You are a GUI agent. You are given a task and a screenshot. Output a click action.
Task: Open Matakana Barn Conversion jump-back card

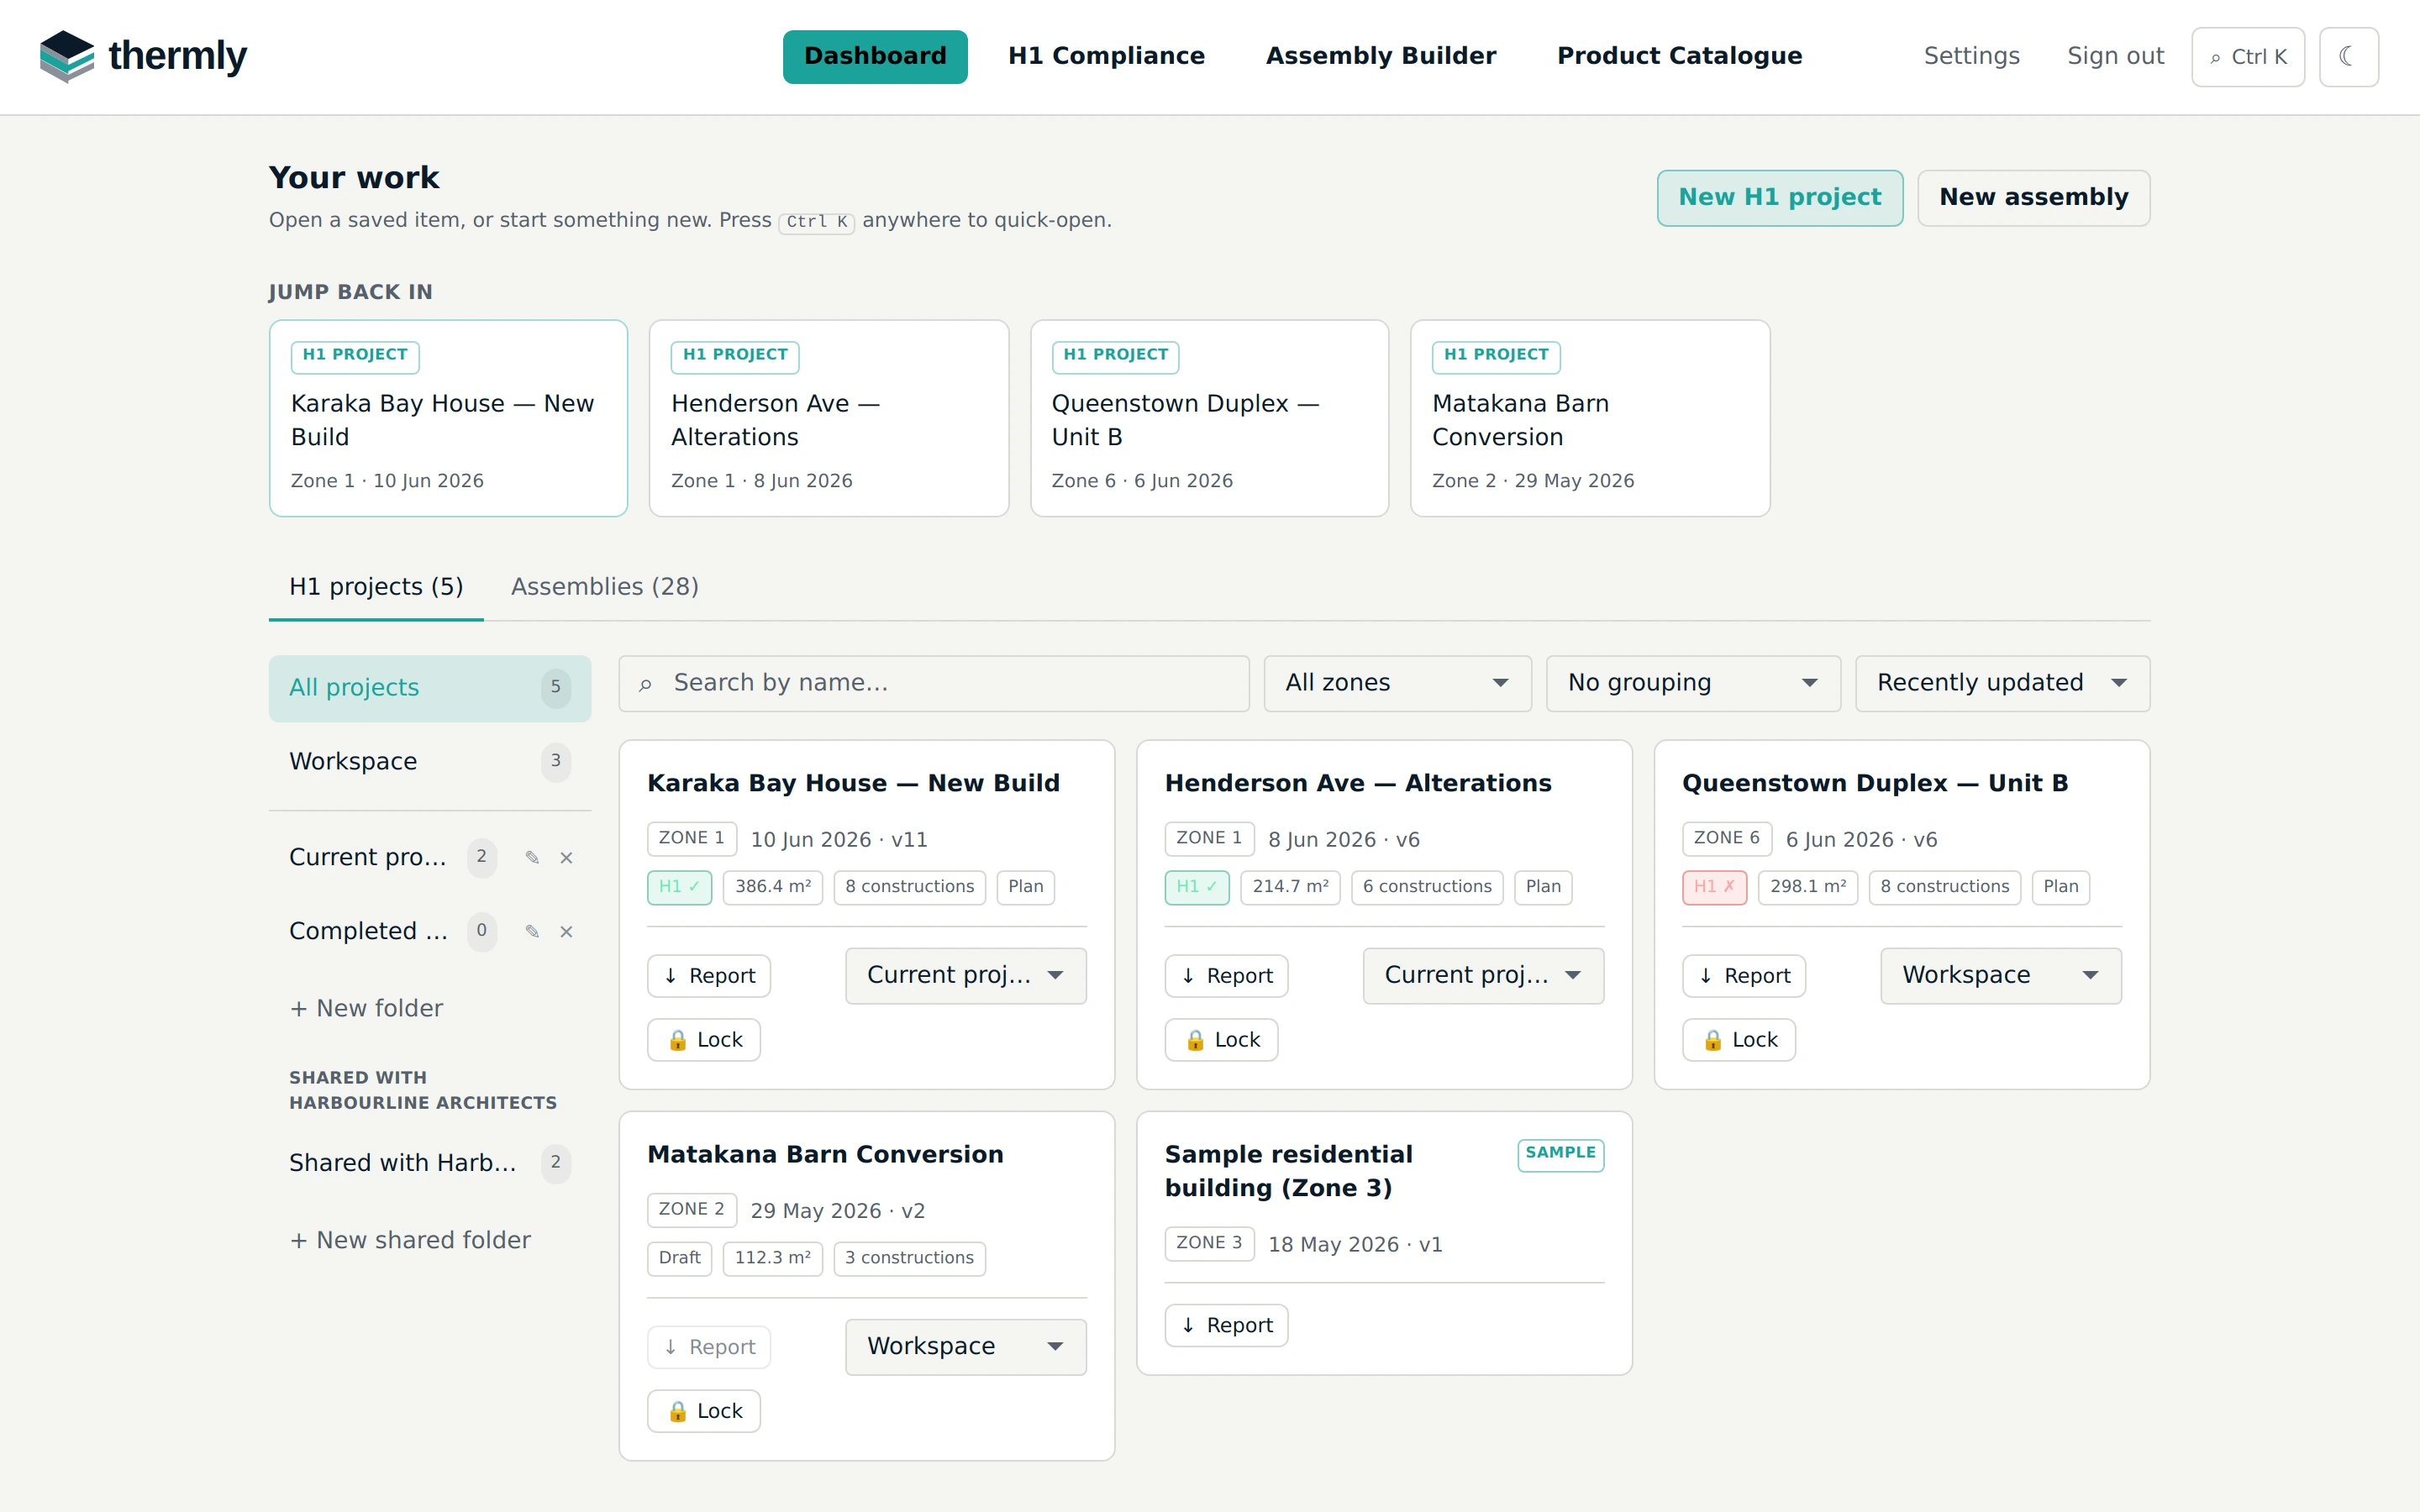click(1590, 418)
